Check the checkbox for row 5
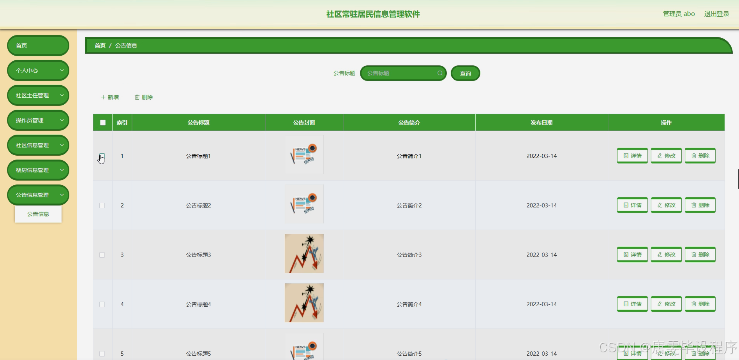Viewport: 739px width, 360px height. [102, 354]
